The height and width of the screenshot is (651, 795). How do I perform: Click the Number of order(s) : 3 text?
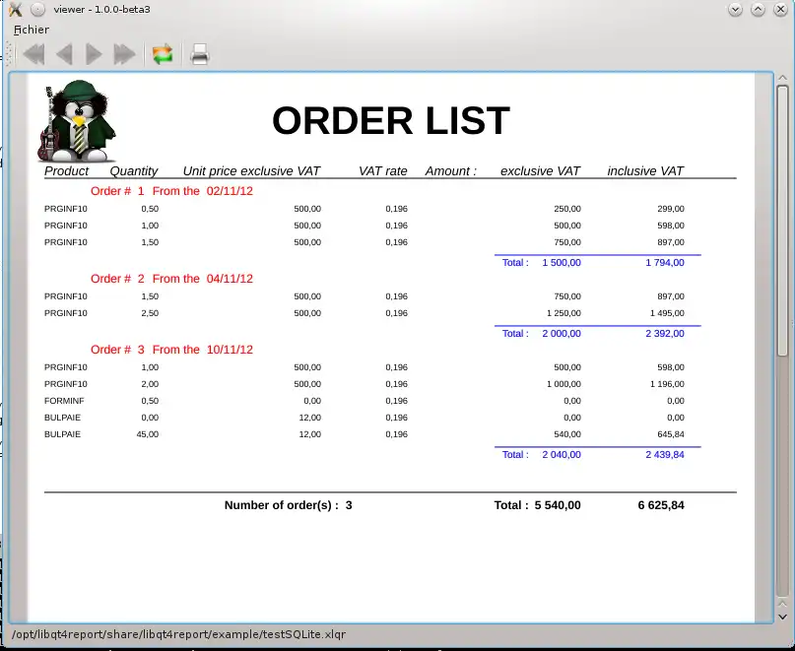(288, 505)
